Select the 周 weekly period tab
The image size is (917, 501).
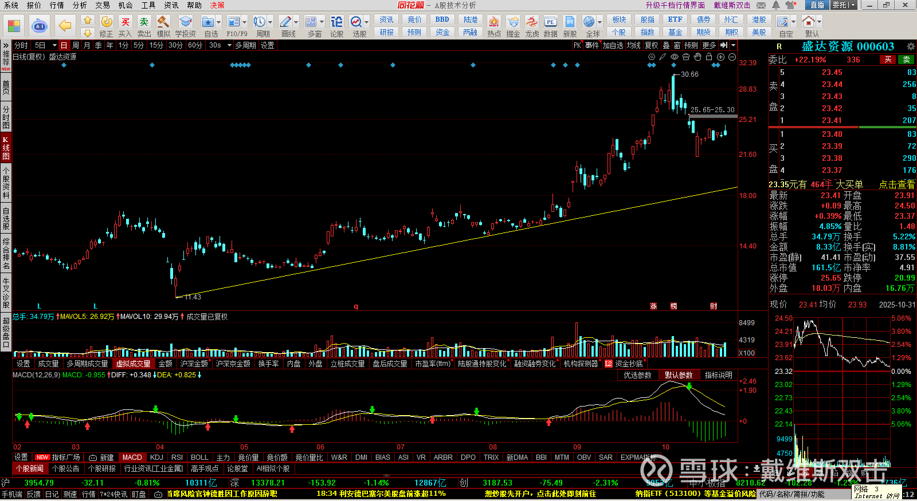76,45
